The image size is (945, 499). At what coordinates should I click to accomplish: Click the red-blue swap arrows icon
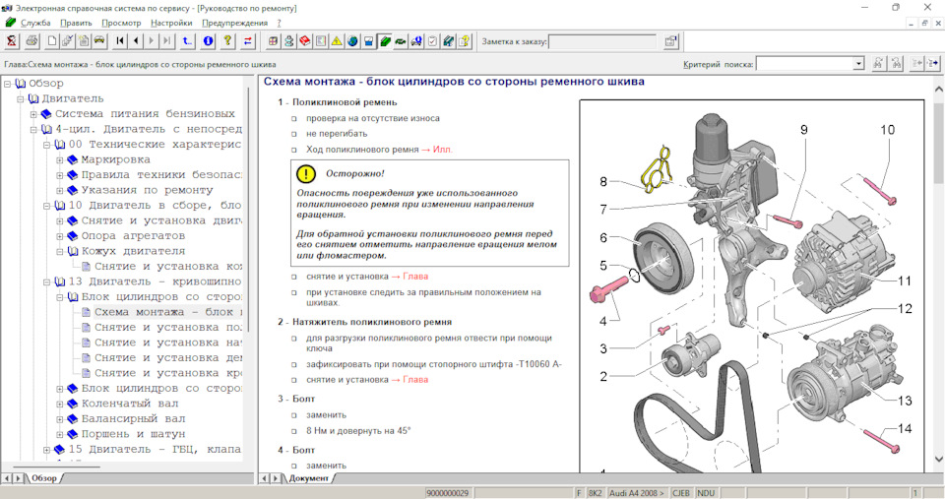[248, 41]
